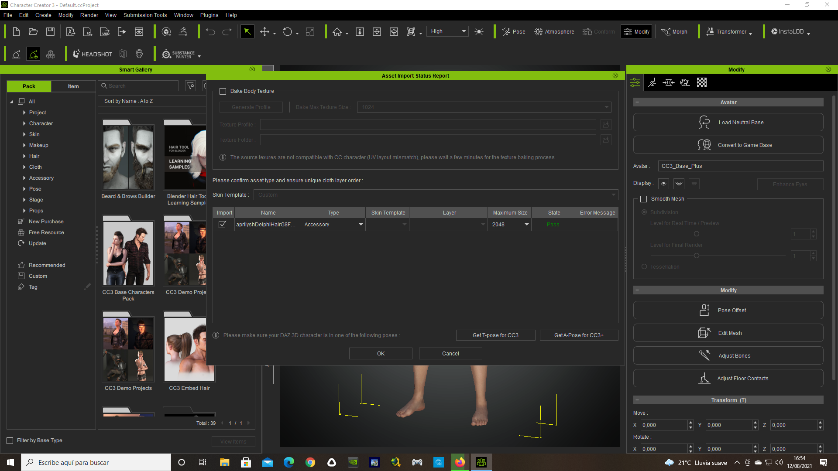838x471 pixels.
Task: Open the Plugins menu
Action: pos(209,15)
